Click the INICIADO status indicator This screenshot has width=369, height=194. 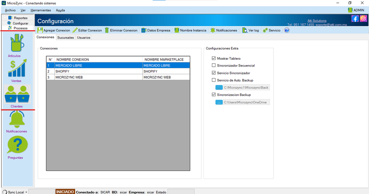65,191
